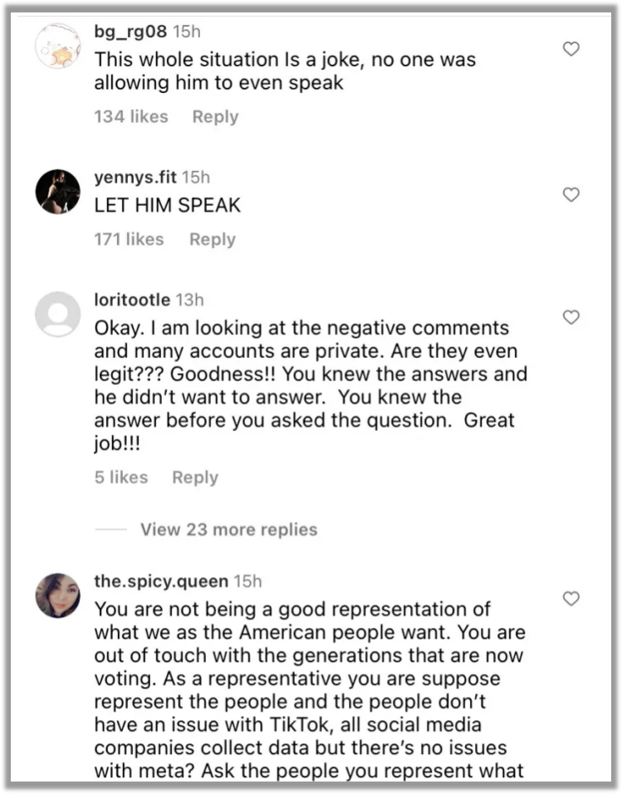Reply to bg_rg08's comment
622x794 pixels.
(215, 117)
